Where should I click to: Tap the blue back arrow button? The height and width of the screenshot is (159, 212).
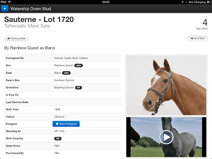click(x=5, y=9)
